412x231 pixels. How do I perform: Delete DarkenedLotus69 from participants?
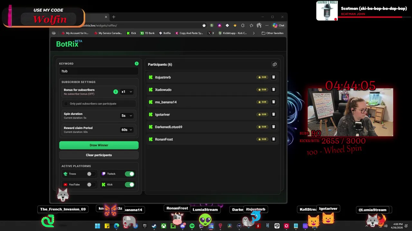click(x=274, y=127)
